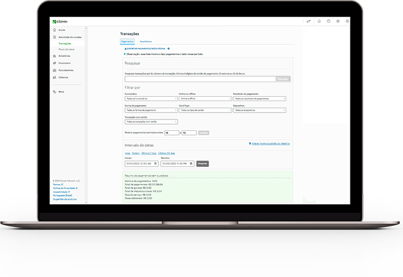Open the Online ou offline dropdown
Viewport: 403px width, 277px height.
pos(205,99)
